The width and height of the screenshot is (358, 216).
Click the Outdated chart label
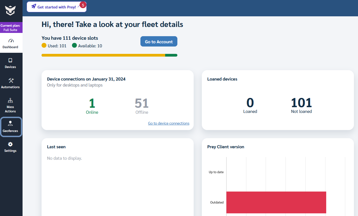[217, 202]
